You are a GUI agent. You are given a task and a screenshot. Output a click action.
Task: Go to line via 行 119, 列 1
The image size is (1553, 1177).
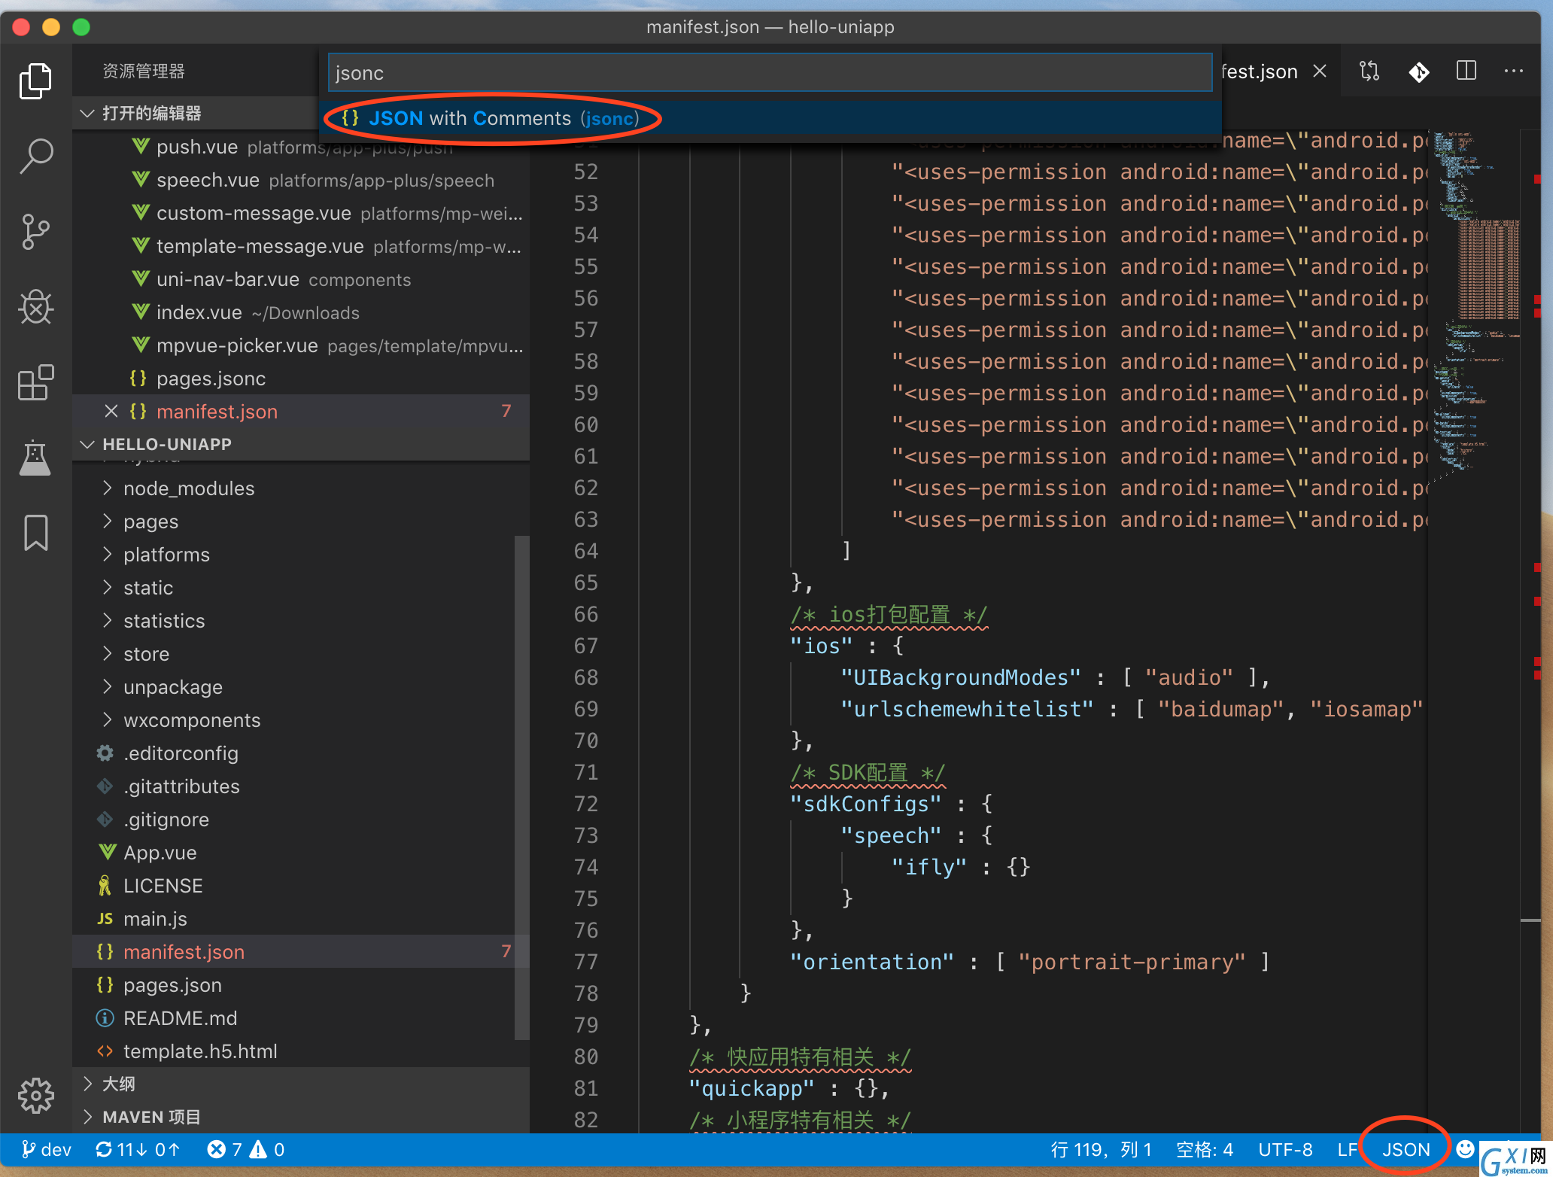pyautogui.click(x=1101, y=1149)
